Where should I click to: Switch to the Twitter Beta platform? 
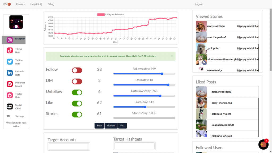[x=10, y=62]
